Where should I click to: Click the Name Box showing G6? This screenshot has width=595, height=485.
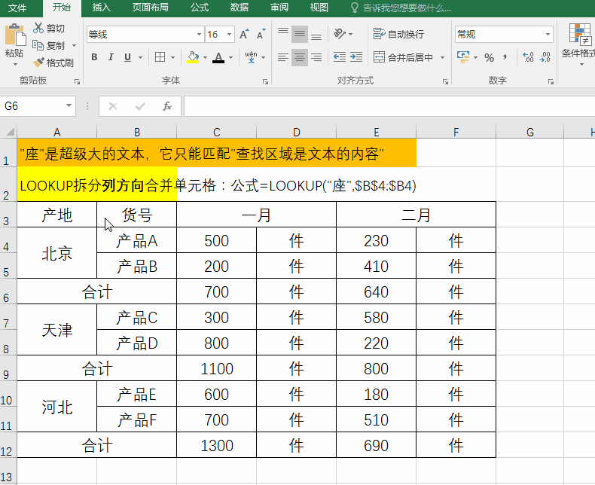(32, 106)
